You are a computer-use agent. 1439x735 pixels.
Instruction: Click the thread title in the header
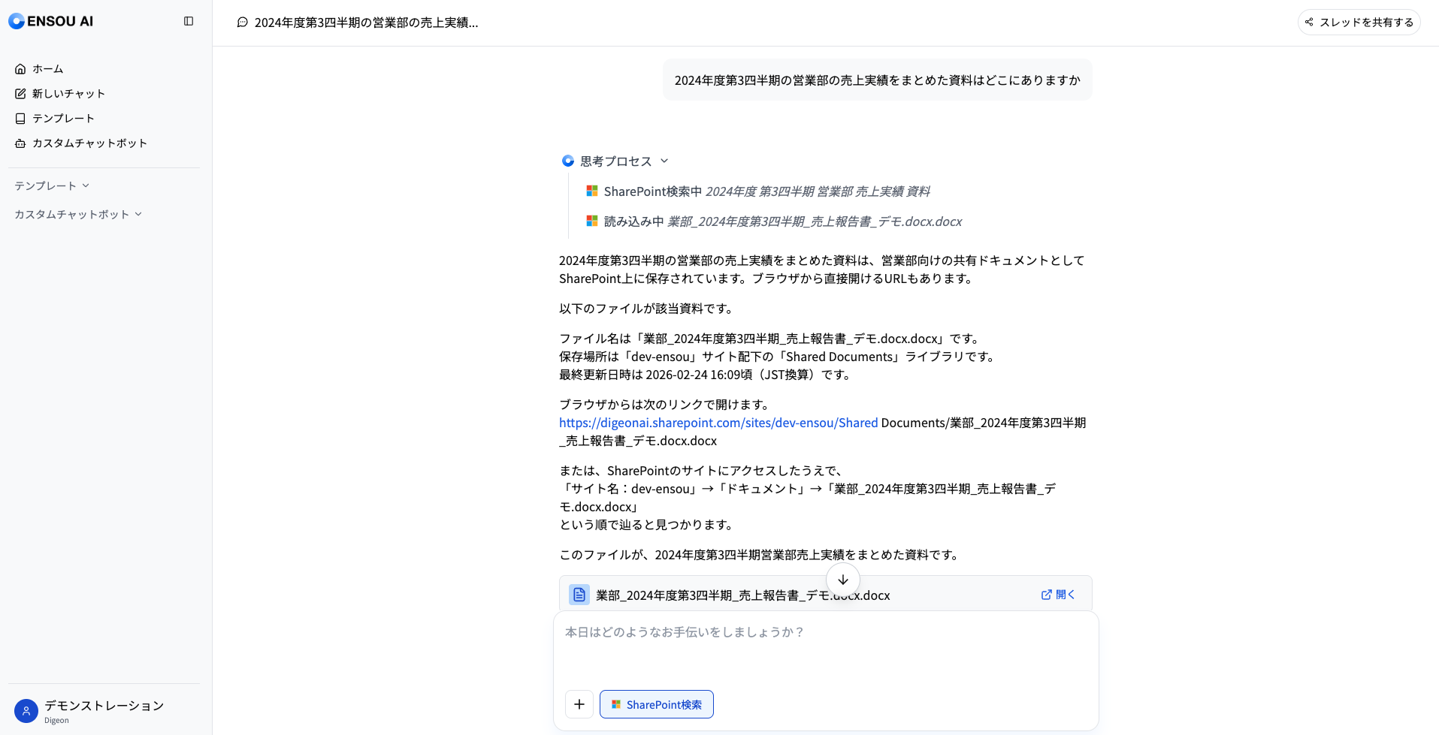[x=366, y=22]
